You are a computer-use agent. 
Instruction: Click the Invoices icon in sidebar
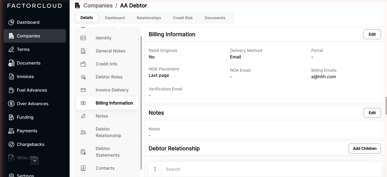11,77
